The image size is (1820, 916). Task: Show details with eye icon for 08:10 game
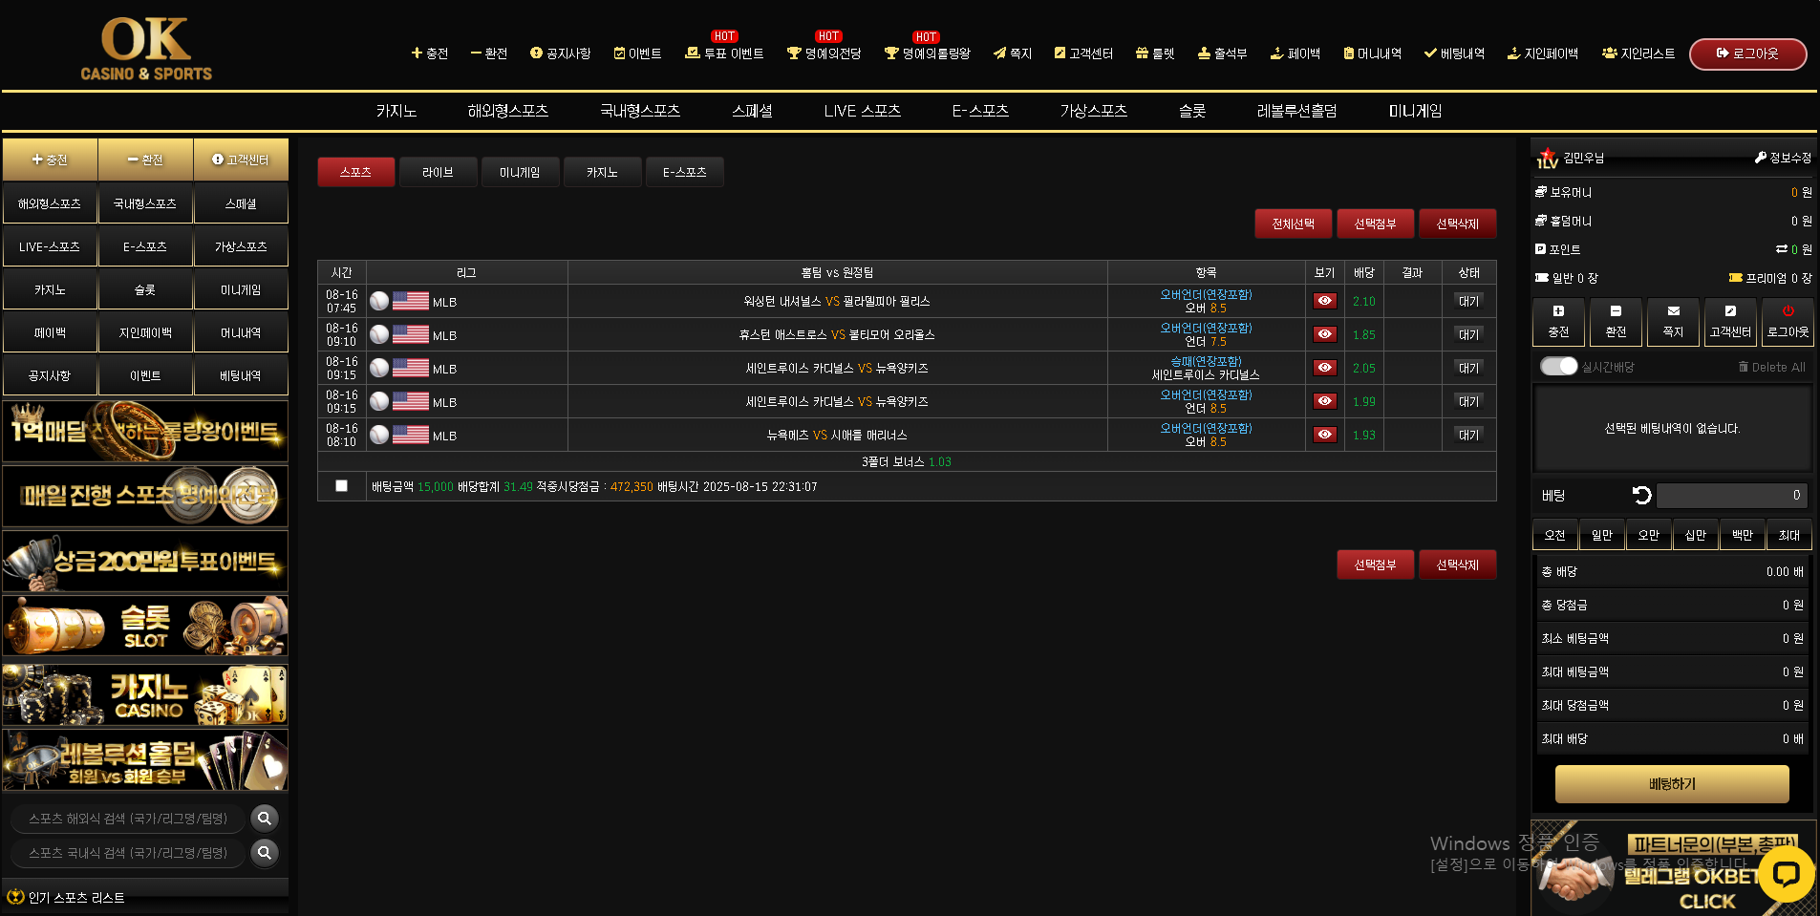tap(1324, 435)
